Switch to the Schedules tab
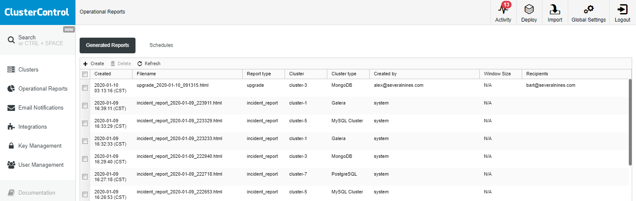636x201 pixels. [161, 45]
